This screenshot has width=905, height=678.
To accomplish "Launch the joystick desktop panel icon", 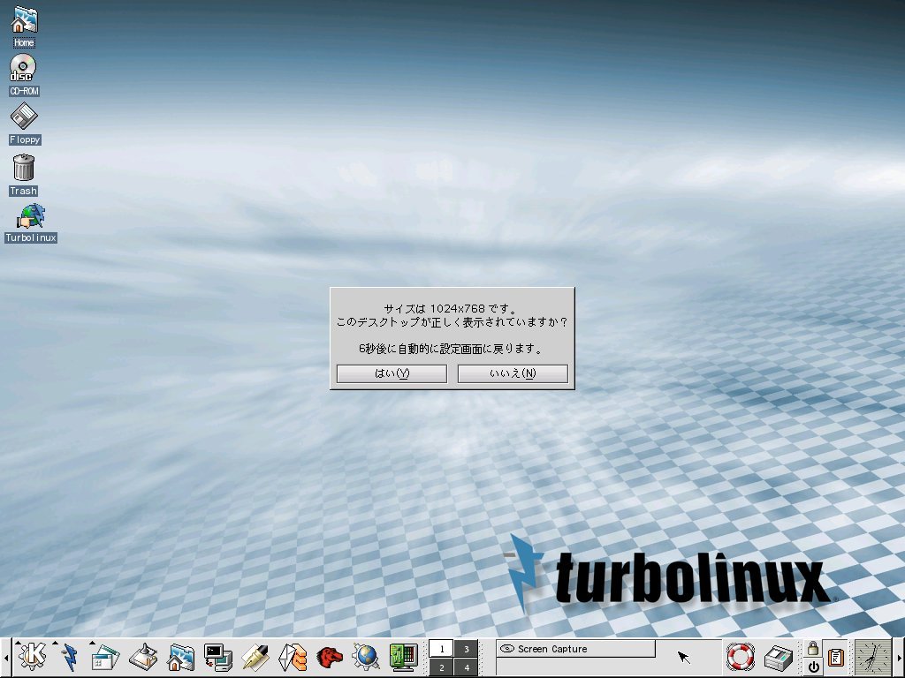I will point(143,656).
